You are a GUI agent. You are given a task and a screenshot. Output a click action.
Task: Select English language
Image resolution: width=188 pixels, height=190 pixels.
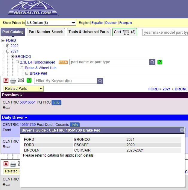click(x=84, y=23)
